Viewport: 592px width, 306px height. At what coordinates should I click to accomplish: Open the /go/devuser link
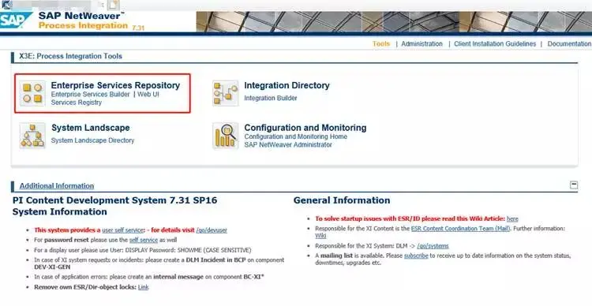click(x=212, y=230)
